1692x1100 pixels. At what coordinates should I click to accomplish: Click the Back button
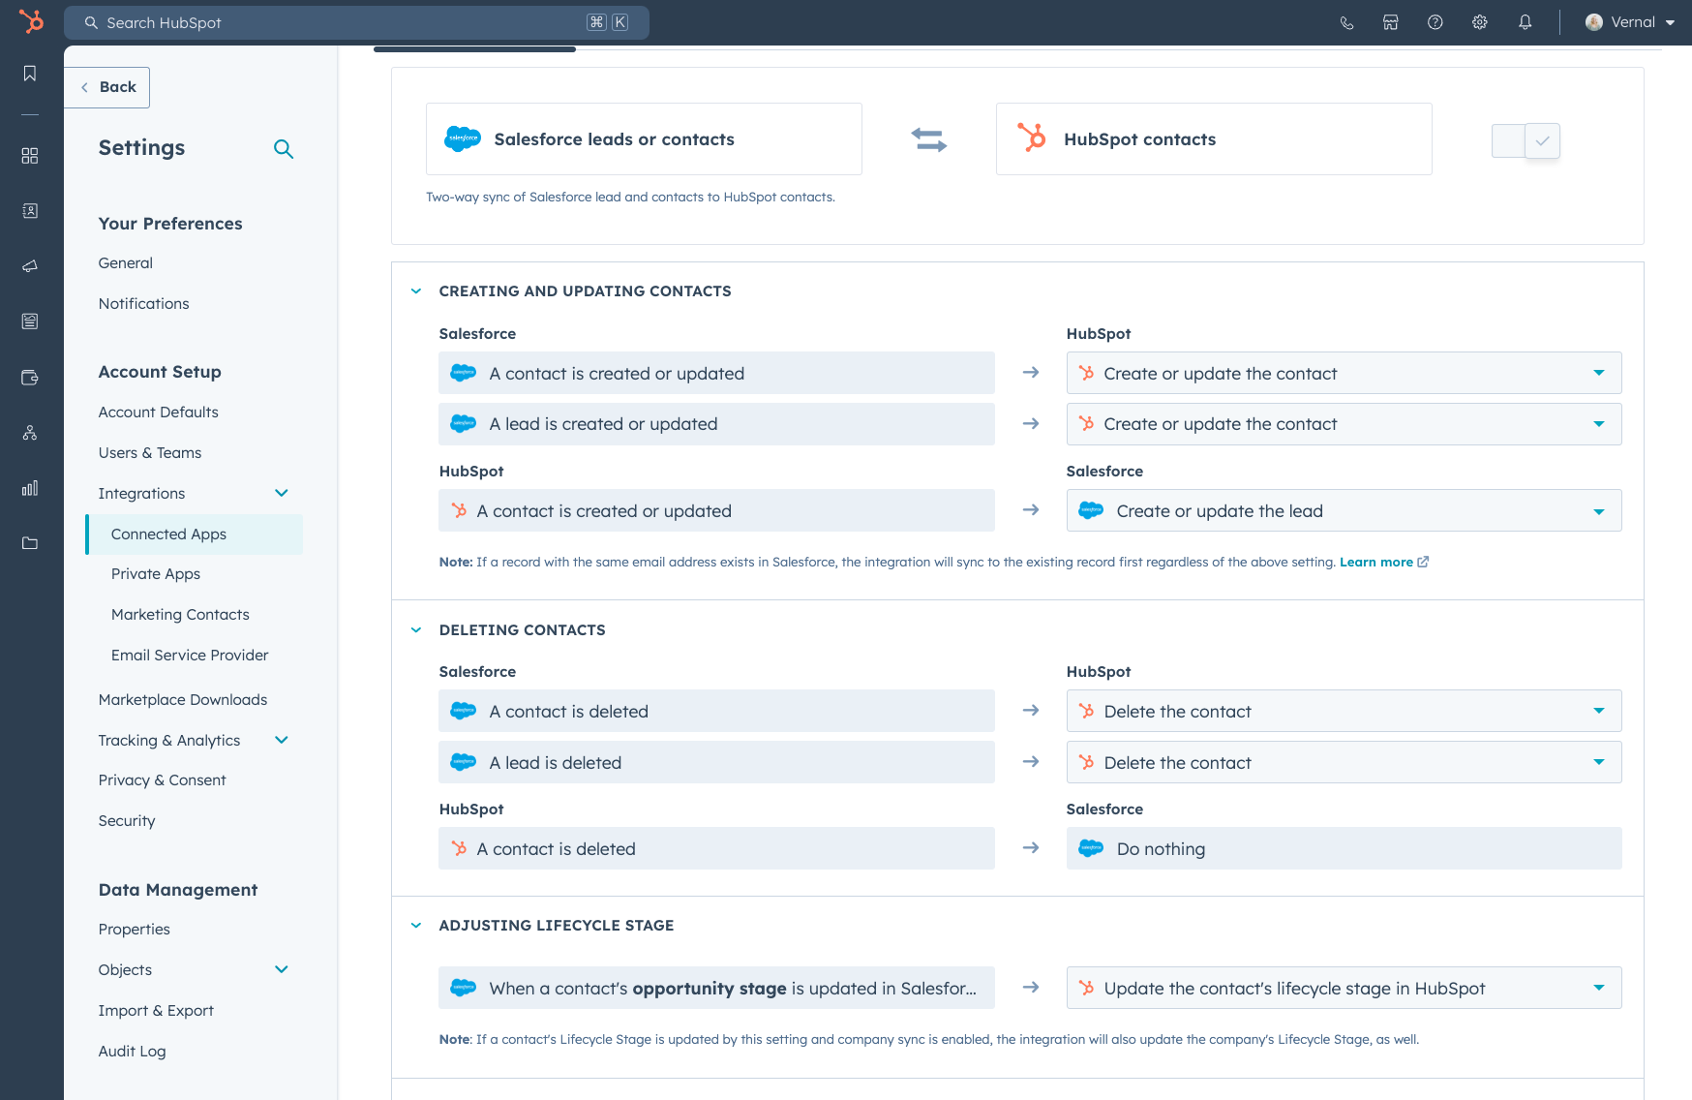pos(107,87)
